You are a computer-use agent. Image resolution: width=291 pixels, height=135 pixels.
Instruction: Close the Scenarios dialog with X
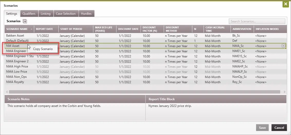[285, 4]
